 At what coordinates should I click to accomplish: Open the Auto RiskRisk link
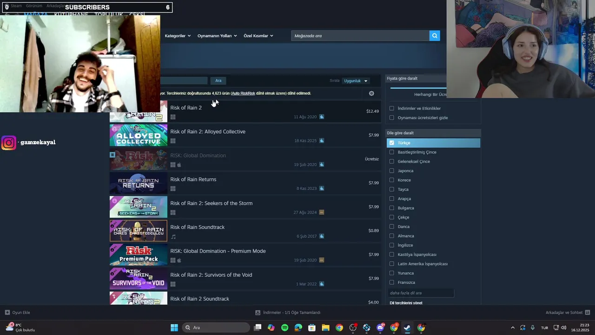click(x=244, y=94)
